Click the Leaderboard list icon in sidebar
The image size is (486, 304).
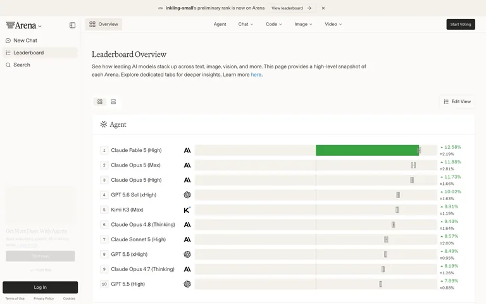8,53
